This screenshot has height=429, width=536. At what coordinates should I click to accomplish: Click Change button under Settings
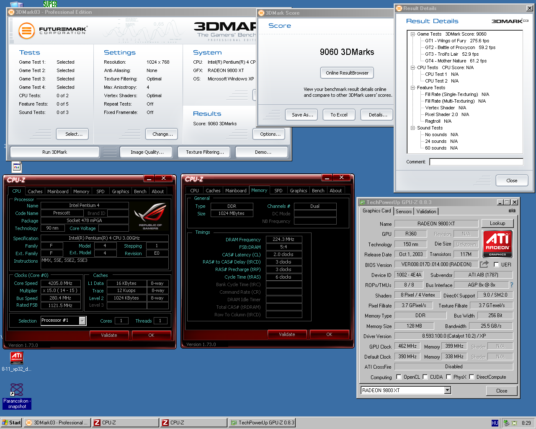162,134
